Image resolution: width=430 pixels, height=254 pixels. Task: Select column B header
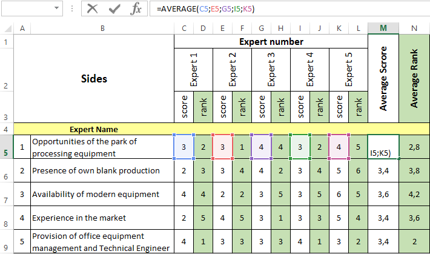[x=102, y=28]
